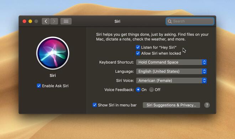Disable the Enable Ask Siri checkbox
This screenshot has height=139, width=235.
(39, 86)
